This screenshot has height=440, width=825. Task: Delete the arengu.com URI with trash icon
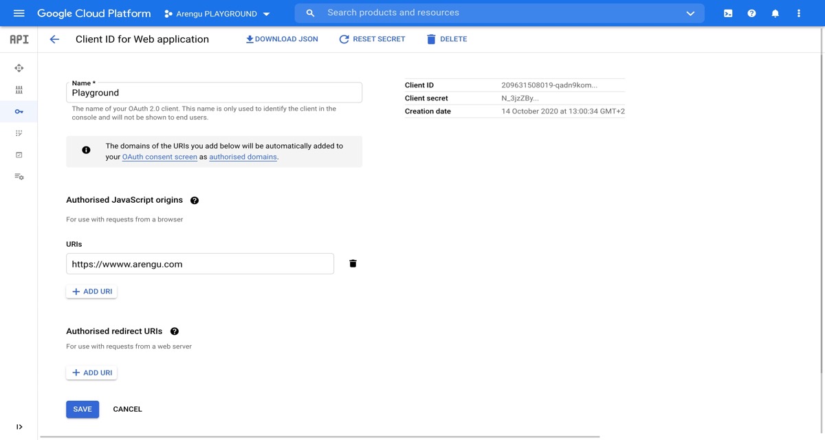pos(353,263)
